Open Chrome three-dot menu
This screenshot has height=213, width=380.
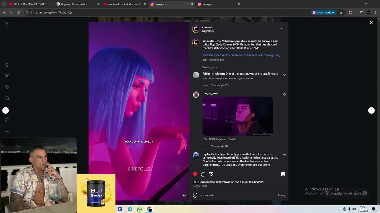[x=376, y=12]
